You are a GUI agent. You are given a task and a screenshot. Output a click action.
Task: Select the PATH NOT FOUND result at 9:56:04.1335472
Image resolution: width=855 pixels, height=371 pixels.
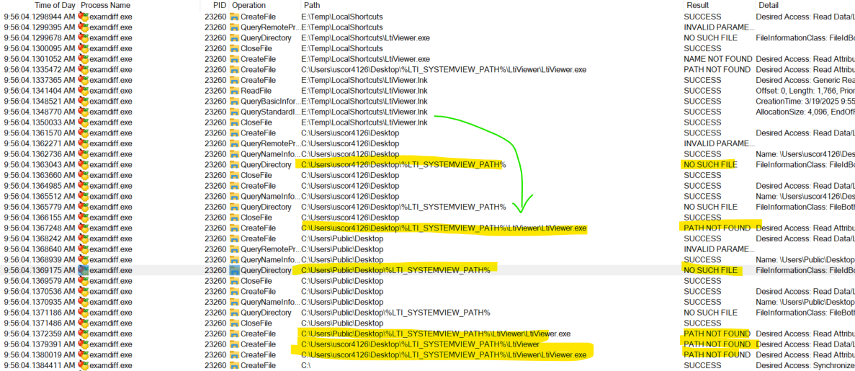[717, 70]
